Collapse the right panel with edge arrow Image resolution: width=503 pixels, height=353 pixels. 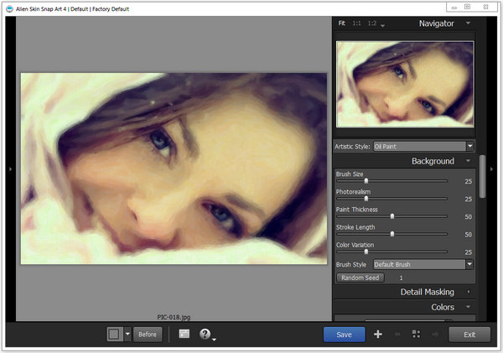[491, 169]
